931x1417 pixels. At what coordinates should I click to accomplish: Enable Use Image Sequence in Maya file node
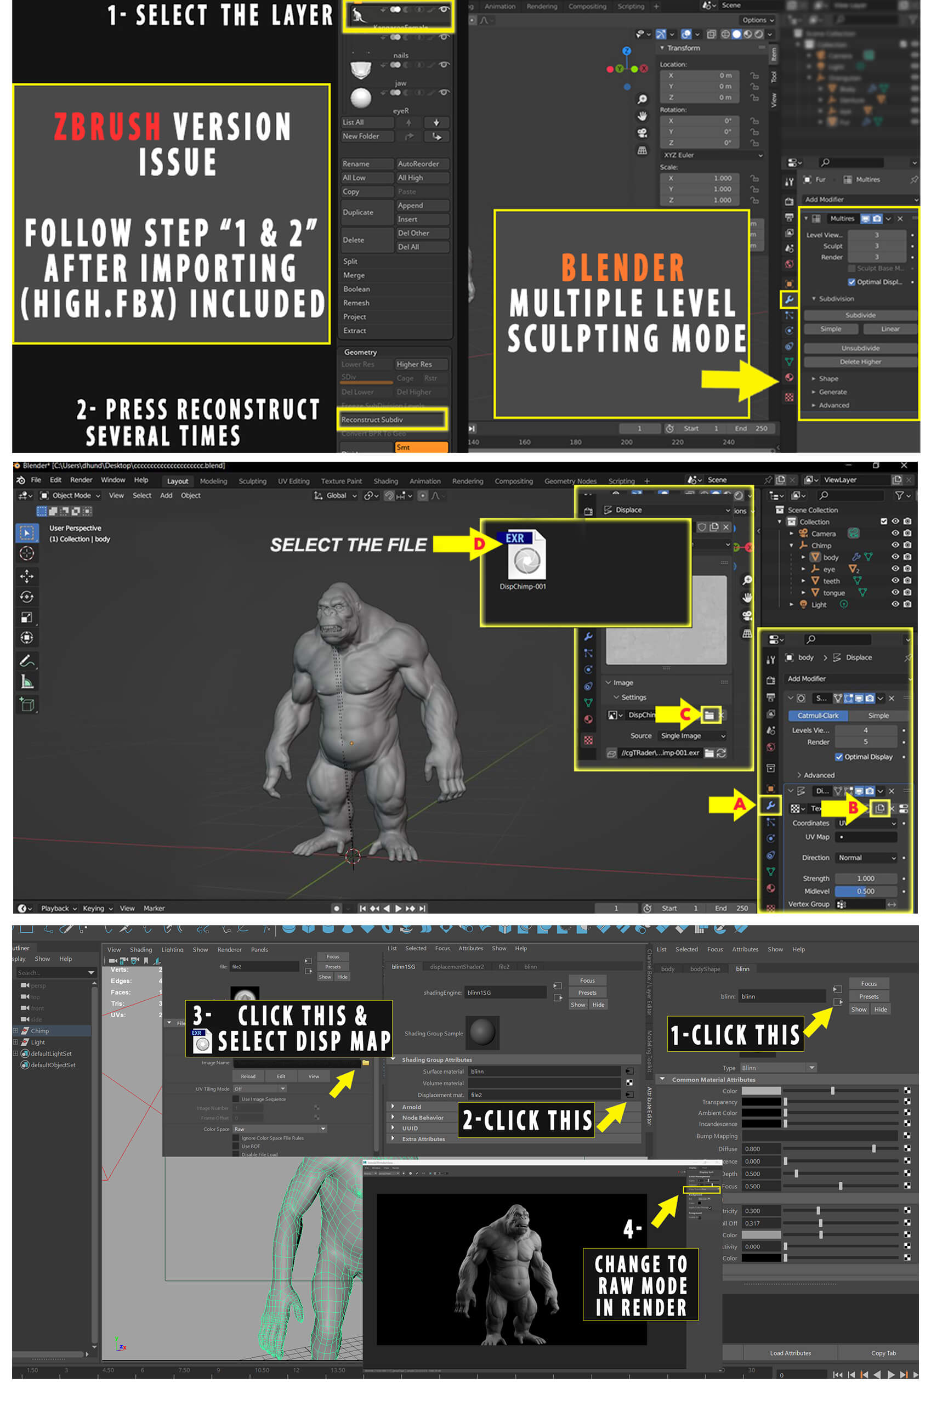(x=236, y=1099)
